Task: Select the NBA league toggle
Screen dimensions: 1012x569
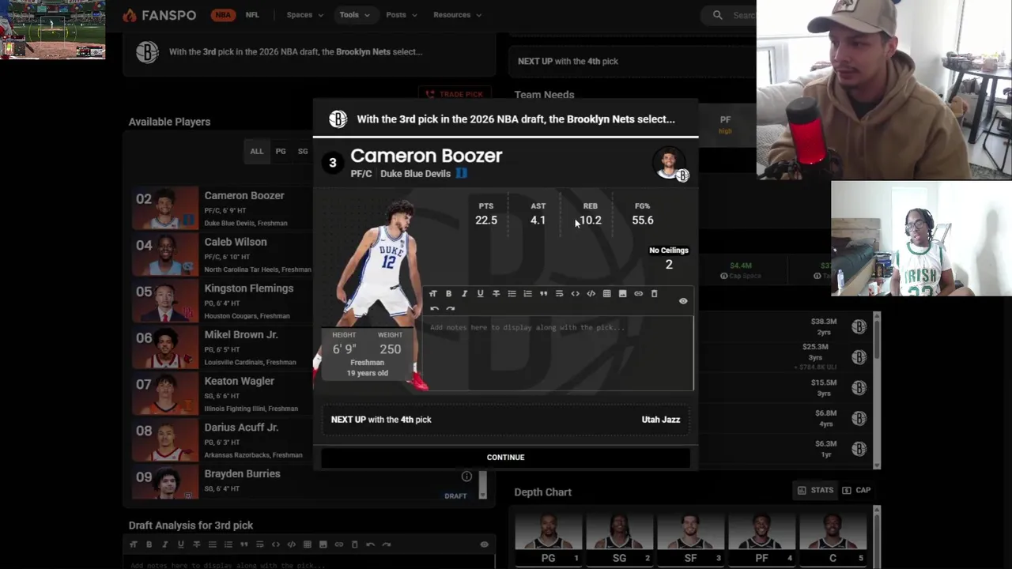Action: pyautogui.click(x=223, y=15)
